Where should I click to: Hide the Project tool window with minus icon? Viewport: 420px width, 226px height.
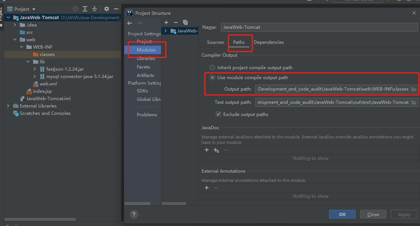116,9
